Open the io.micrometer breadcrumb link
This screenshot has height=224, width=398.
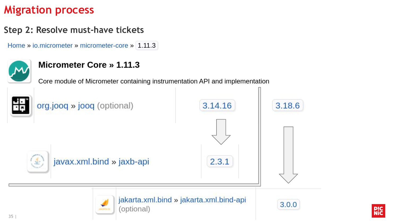(x=53, y=45)
